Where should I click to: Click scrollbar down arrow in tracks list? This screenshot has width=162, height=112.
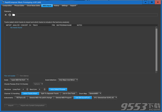point(156,72)
